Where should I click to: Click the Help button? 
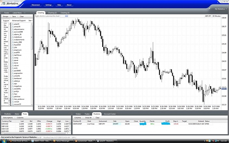click(x=59, y=5)
